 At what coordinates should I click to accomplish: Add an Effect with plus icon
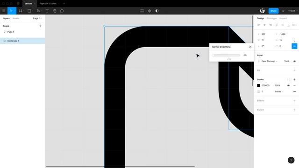coord(294,101)
